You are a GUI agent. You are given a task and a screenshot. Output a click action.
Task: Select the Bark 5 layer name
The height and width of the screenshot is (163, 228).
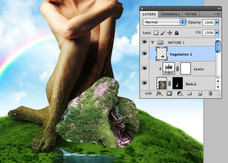coord(191,84)
